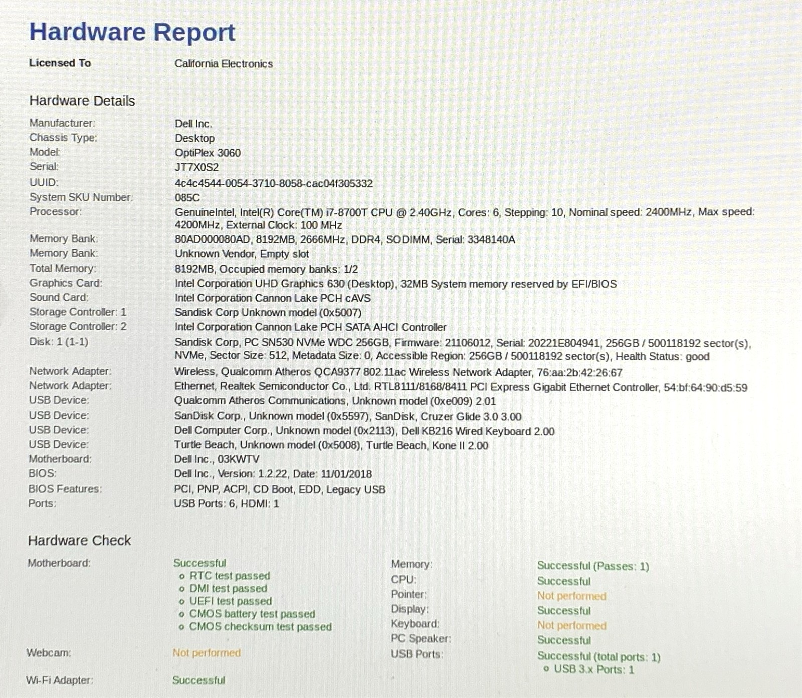Image resolution: width=802 pixels, height=698 pixels.
Task: Click the Hardware Report heading
Action: 132,32
